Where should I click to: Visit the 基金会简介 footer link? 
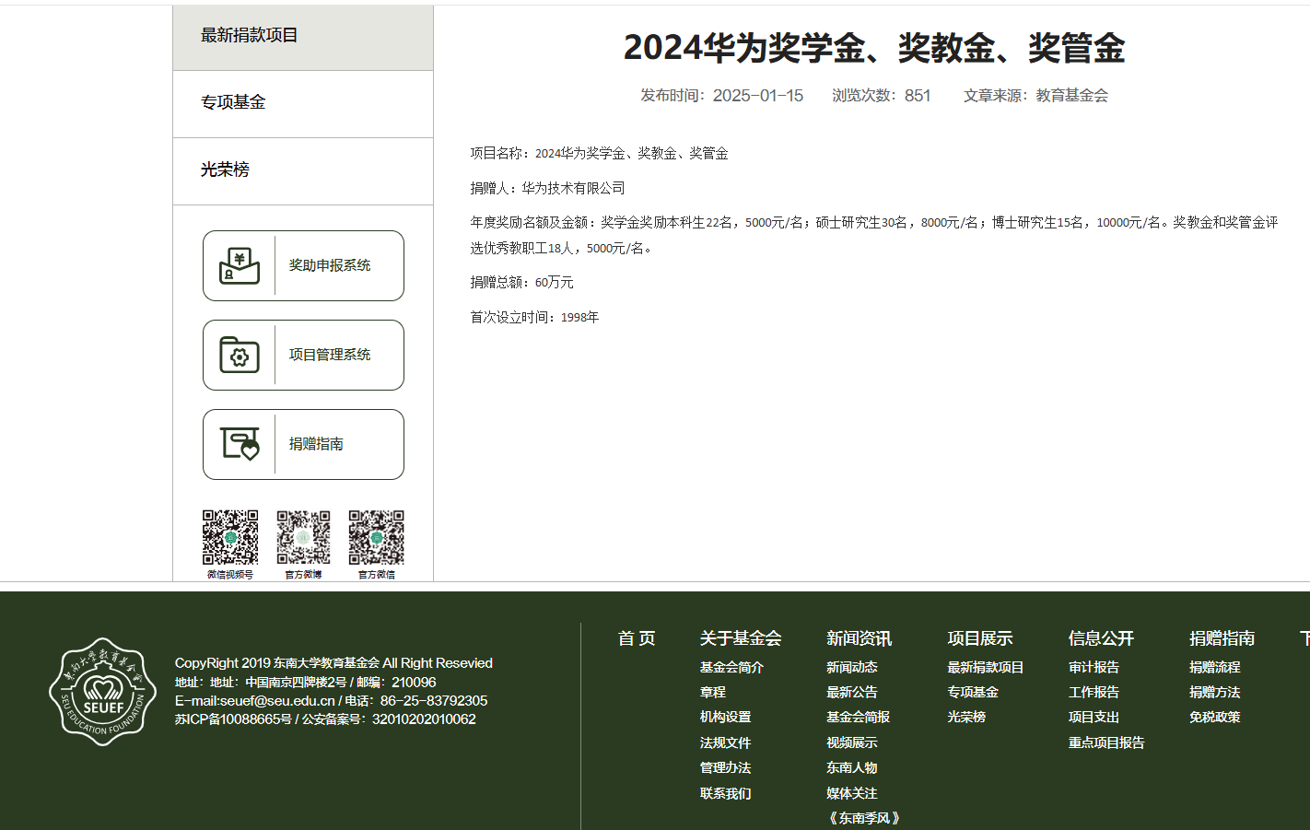(x=731, y=667)
